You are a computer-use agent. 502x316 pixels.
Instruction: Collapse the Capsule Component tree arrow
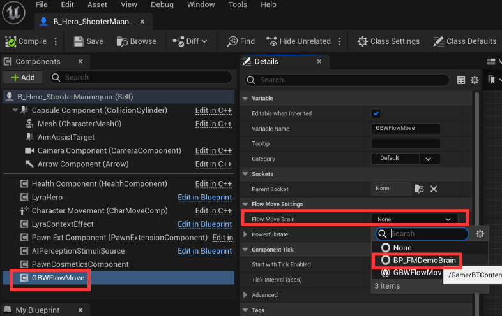point(15,110)
